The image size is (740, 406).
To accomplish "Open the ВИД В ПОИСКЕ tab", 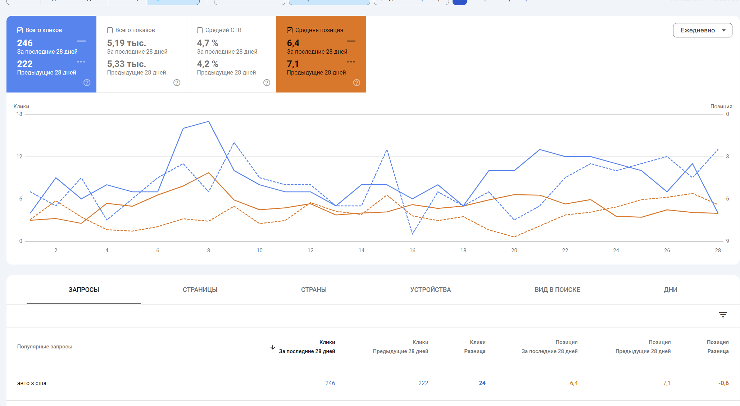I will click(x=557, y=290).
